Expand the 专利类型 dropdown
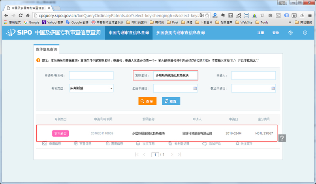This screenshot has width=316, height=184. pos(91,88)
